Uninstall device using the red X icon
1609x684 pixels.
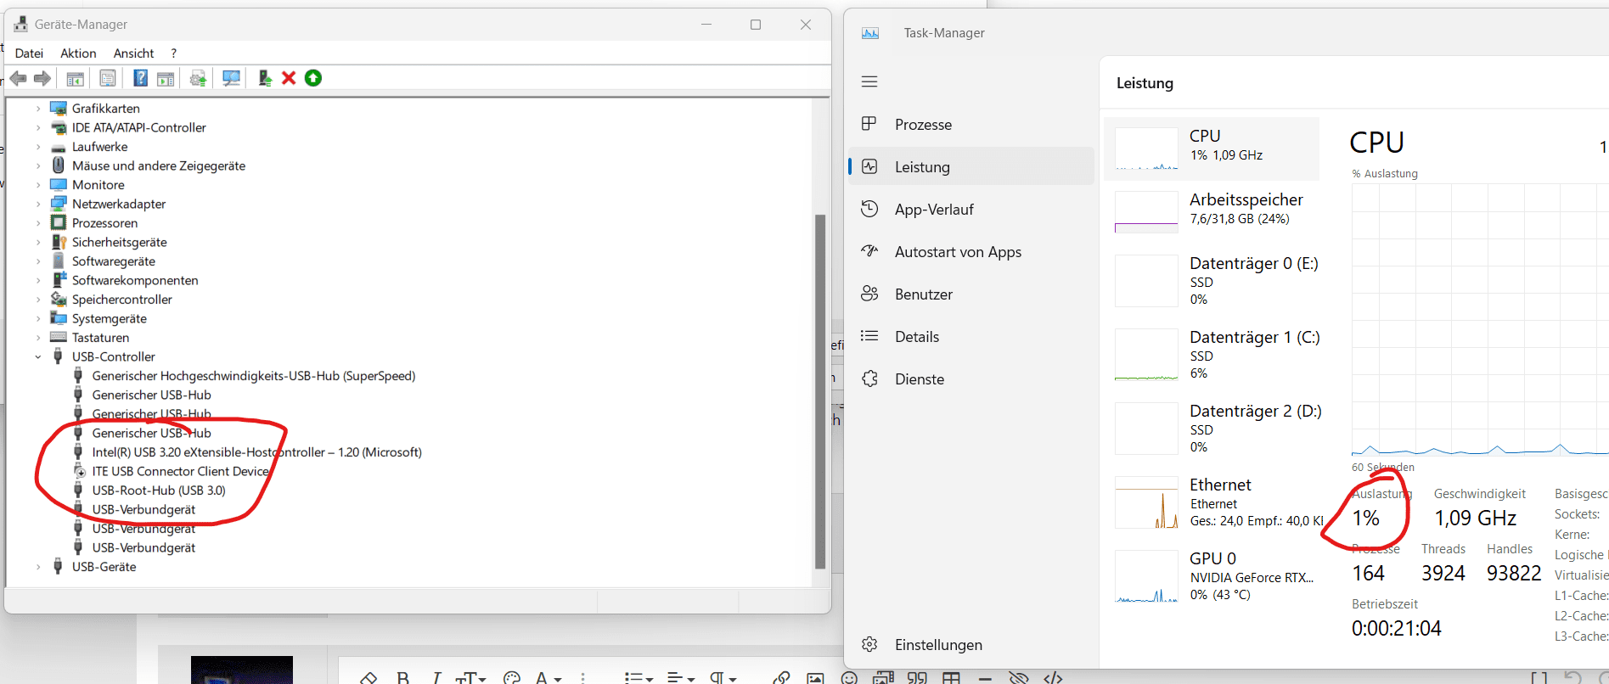click(289, 78)
